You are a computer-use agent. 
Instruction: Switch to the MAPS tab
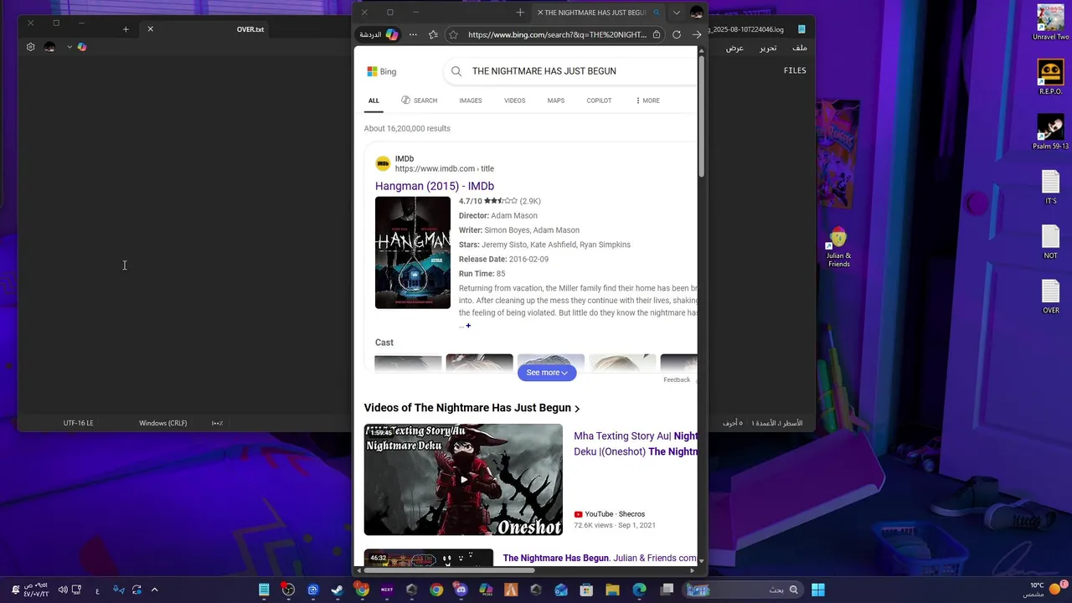pyautogui.click(x=556, y=100)
